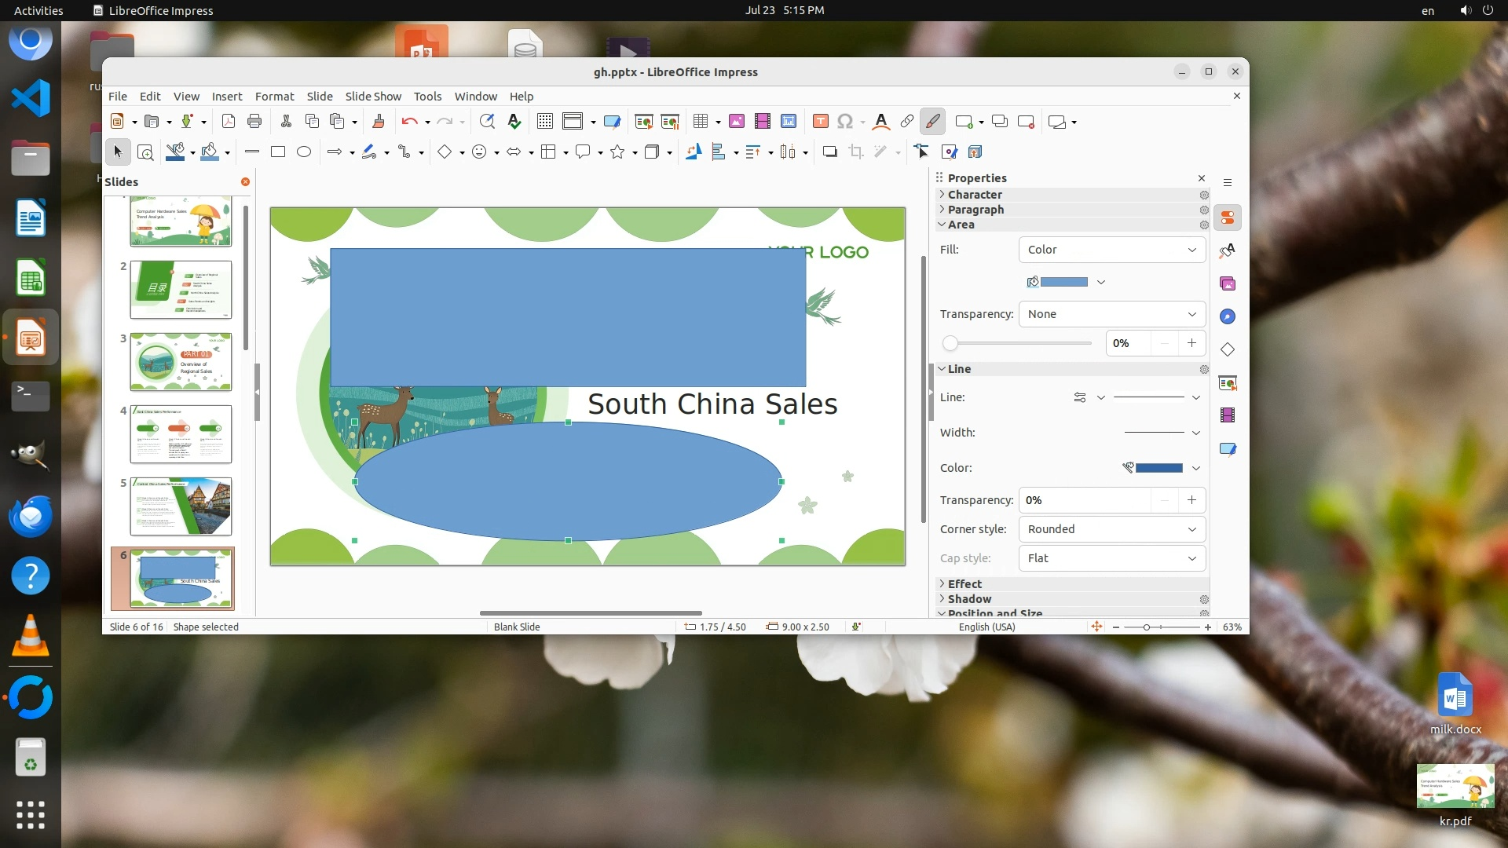Increase area transparency with plus button
Viewport: 1508px width, 848px height.
pos(1191,343)
